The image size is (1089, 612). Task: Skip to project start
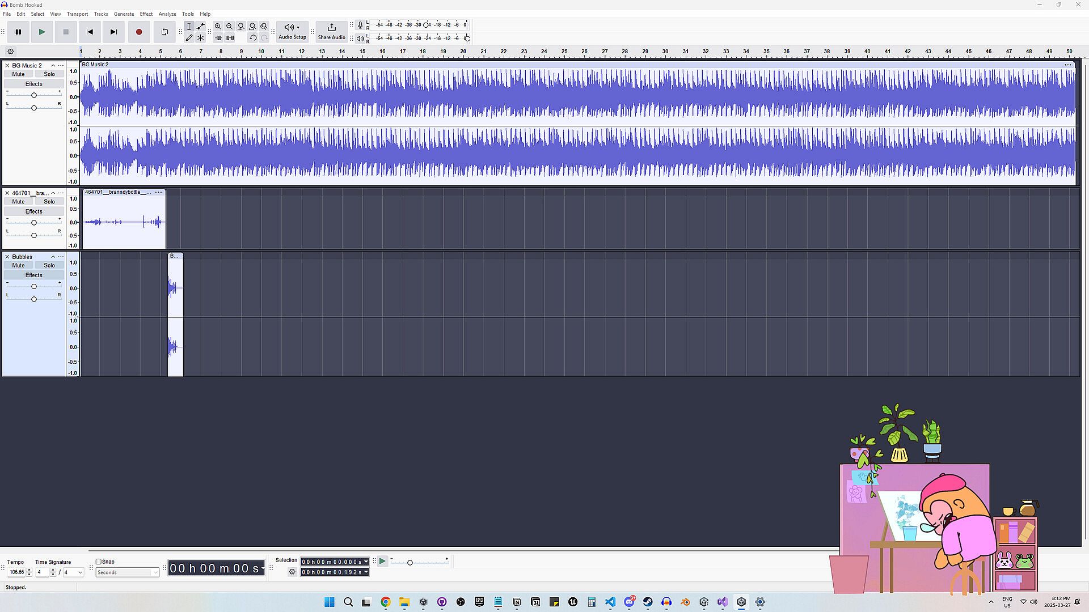click(x=90, y=32)
